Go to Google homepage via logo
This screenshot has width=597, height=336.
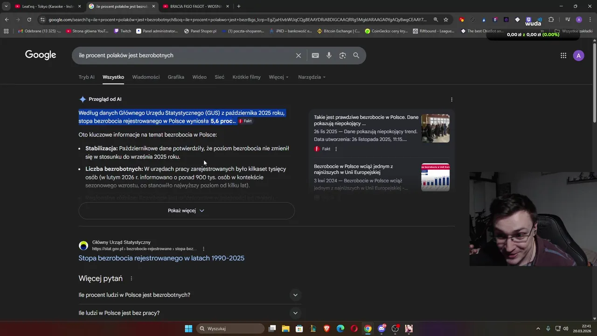click(41, 55)
